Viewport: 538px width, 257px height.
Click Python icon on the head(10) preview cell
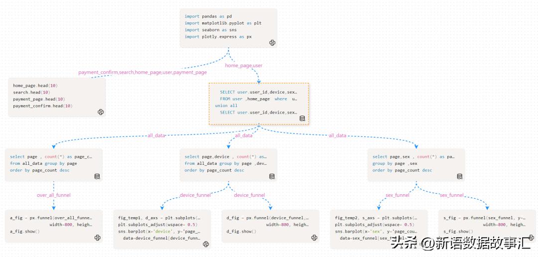pyautogui.click(x=101, y=112)
